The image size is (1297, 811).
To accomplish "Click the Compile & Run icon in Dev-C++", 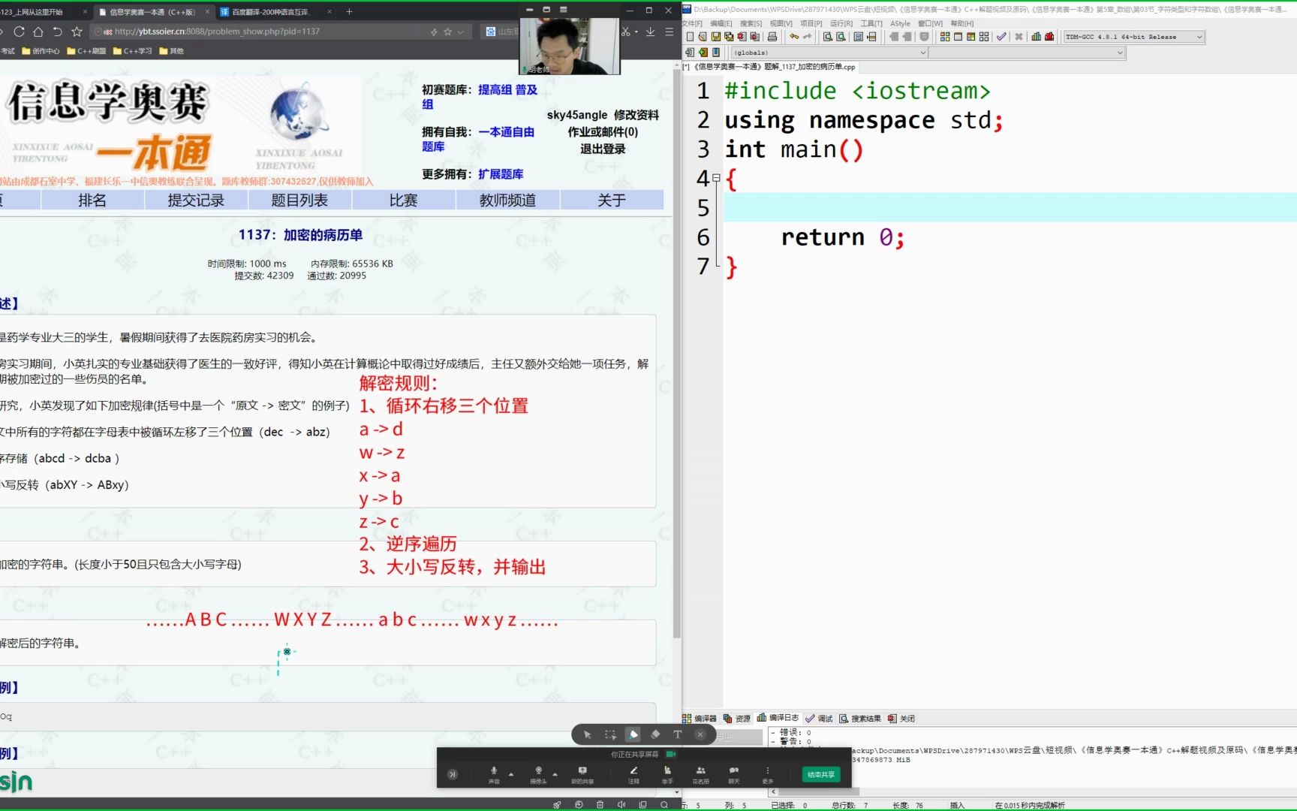I will (x=970, y=37).
